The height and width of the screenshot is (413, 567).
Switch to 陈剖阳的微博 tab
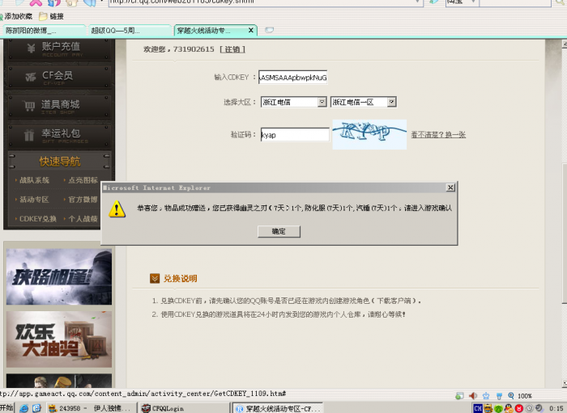44,31
